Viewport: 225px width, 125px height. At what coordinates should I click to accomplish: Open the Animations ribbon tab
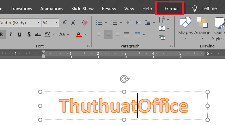click(52, 9)
